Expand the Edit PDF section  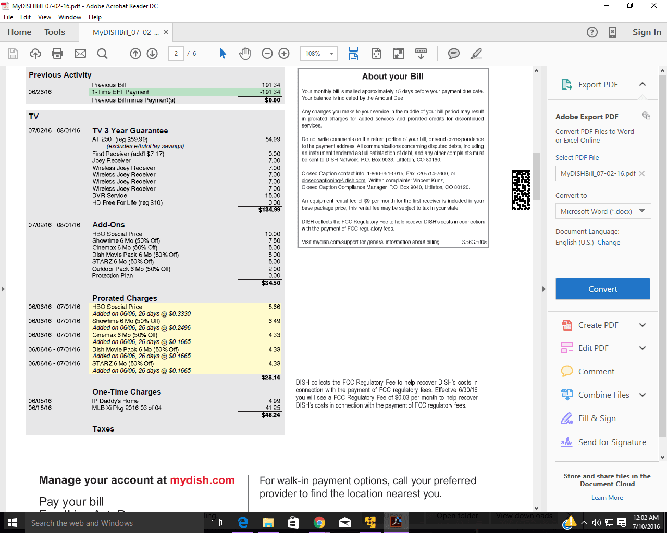point(643,348)
